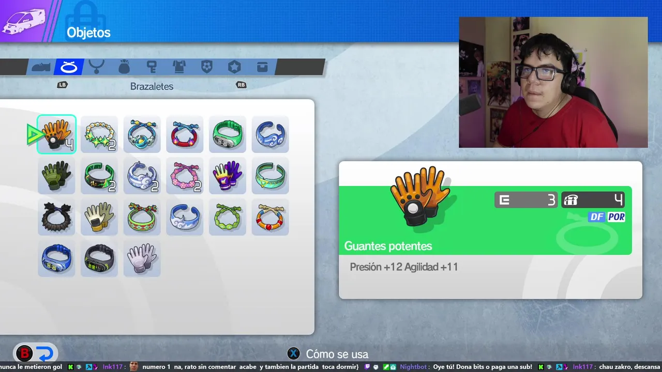Image resolution: width=662 pixels, height=372 pixels.
Task: Pick the blue woven bracelet with orb
Action: click(142, 134)
